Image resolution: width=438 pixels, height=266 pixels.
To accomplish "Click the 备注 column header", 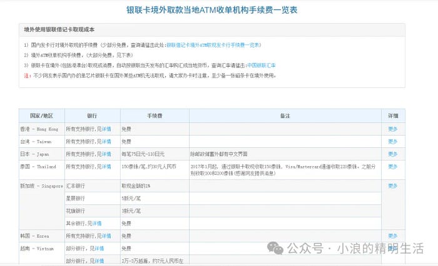I will click(285, 116).
